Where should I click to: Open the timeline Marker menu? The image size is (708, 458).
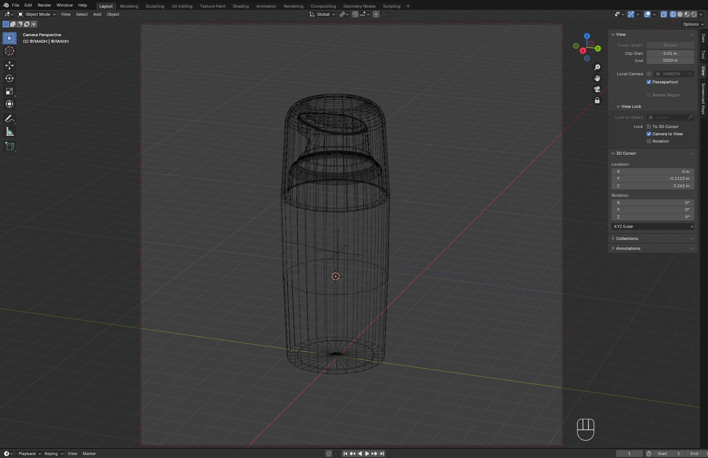(89, 454)
